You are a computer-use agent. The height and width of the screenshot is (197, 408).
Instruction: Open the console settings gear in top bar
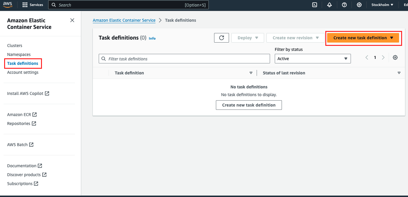359,5
